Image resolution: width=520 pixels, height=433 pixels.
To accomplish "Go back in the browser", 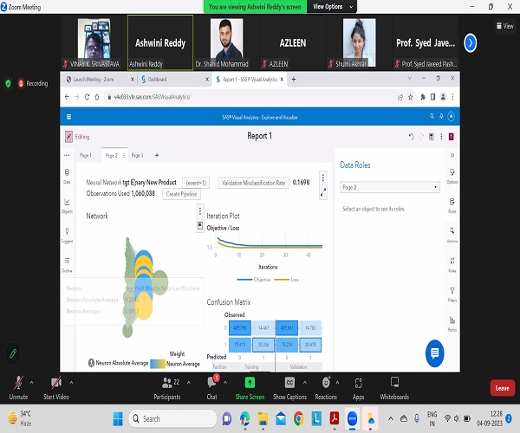I will click(67, 97).
